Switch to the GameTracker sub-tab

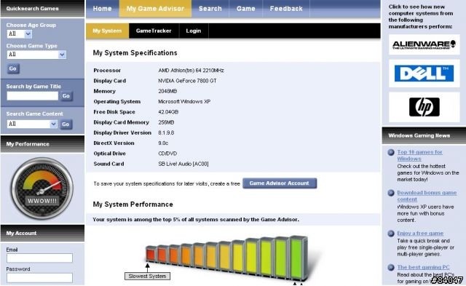(x=154, y=31)
